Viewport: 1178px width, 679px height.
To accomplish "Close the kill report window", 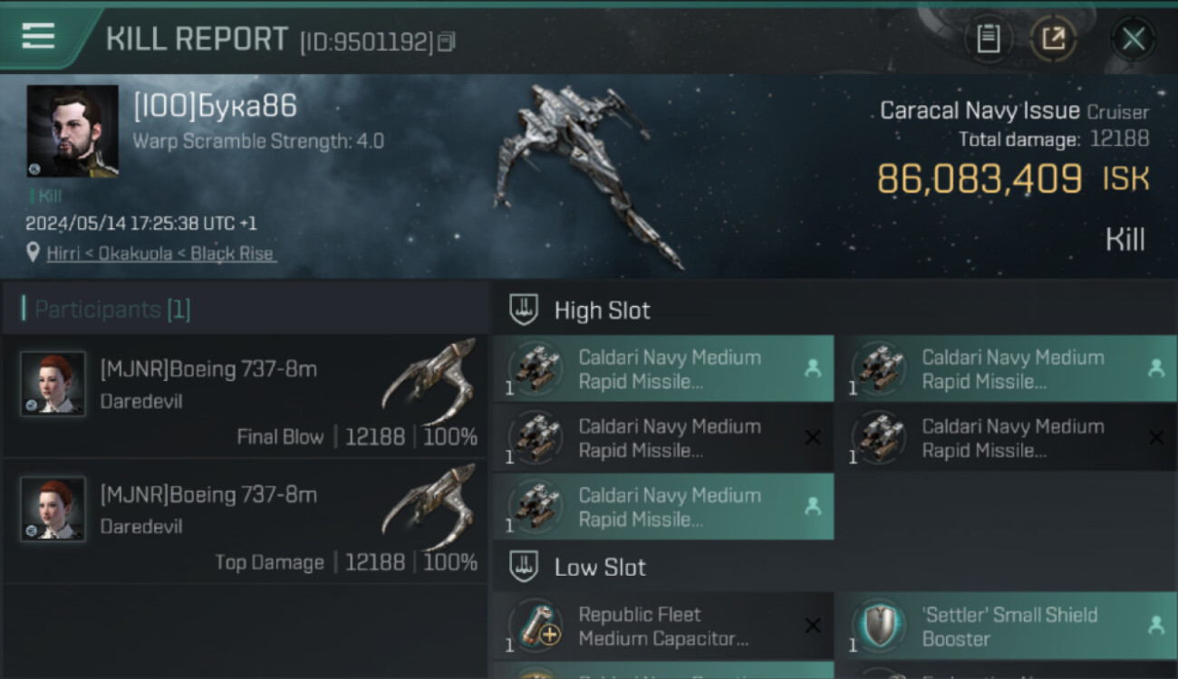I will (1133, 38).
